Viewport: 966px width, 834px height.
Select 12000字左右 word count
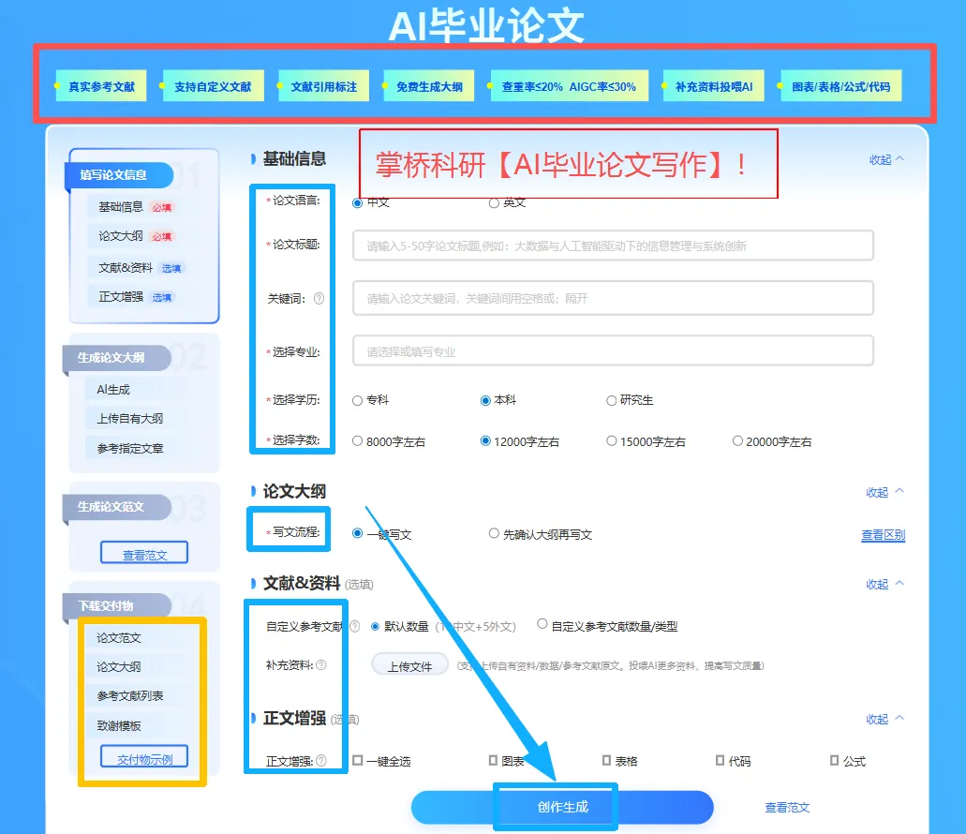(485, 441)
